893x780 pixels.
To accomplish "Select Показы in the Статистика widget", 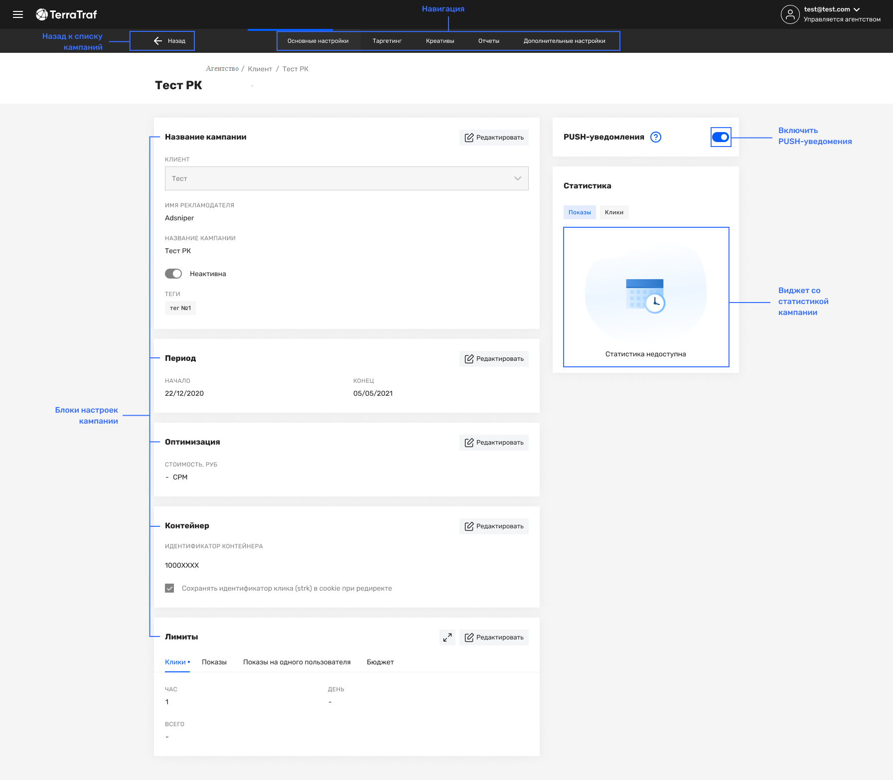I will tap(580, 212).
